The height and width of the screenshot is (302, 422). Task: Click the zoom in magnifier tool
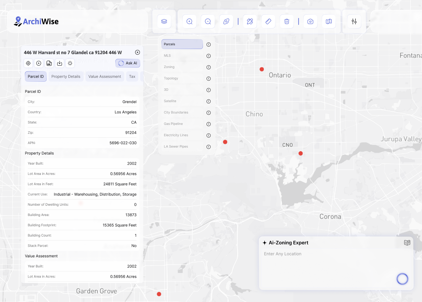tap(190, 21)
